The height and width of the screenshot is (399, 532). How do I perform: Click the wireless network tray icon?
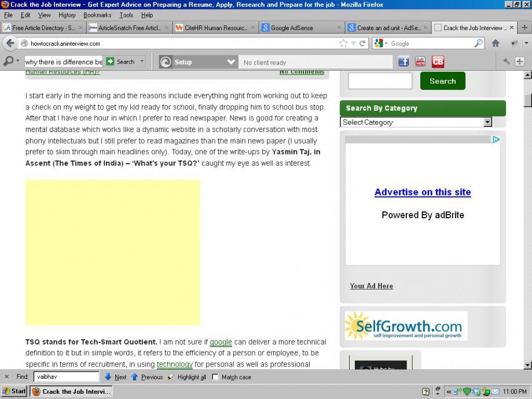tap(457, 391)
